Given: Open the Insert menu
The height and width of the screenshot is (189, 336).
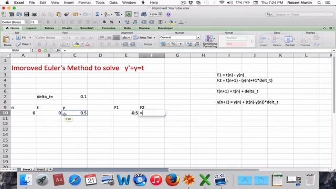Looking at the screenshot, I should pos(69,3).
